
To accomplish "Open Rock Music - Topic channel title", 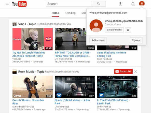I will pyautogui.click(x=31, y=72).
